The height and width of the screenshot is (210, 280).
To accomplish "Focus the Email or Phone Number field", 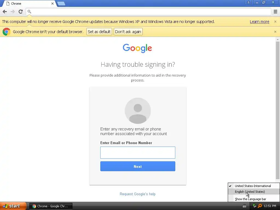I will (138, 153).
